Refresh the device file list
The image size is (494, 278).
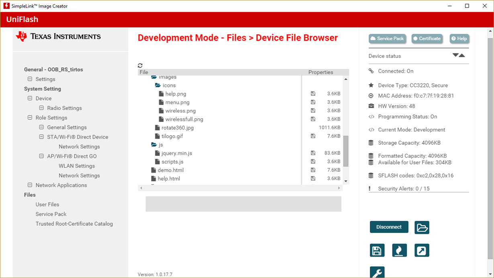(140, 66)
